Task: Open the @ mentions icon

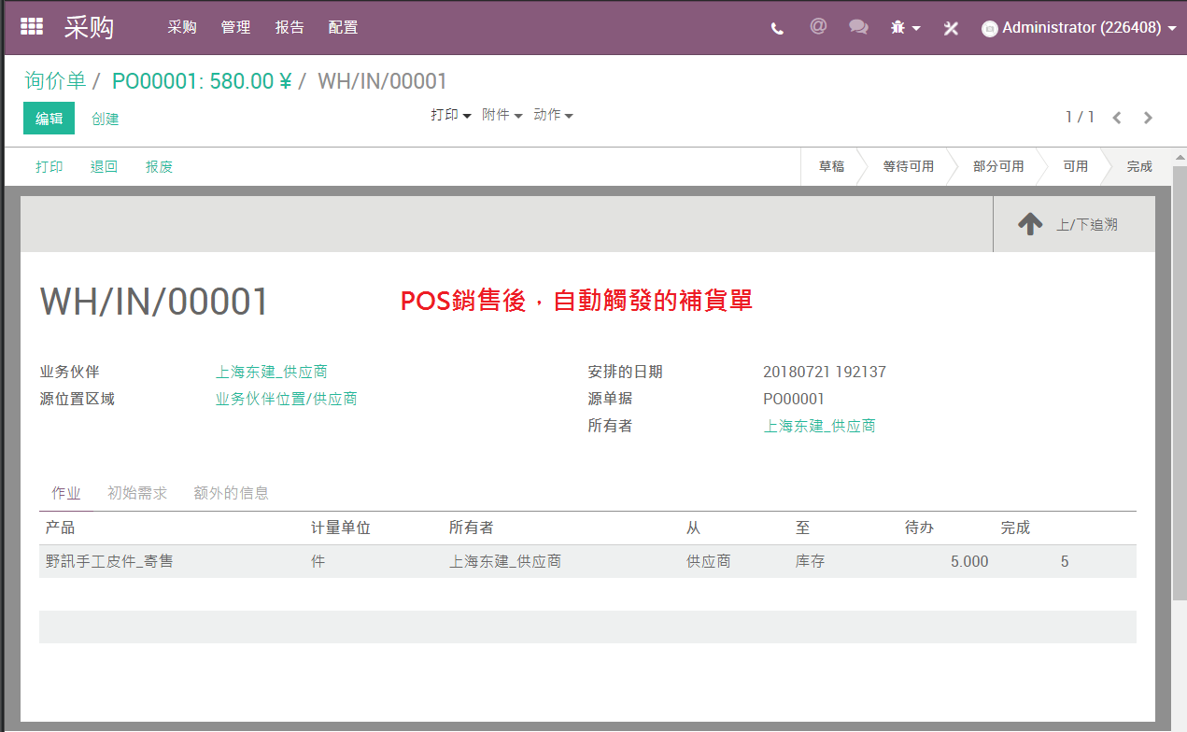Action: 818,26
